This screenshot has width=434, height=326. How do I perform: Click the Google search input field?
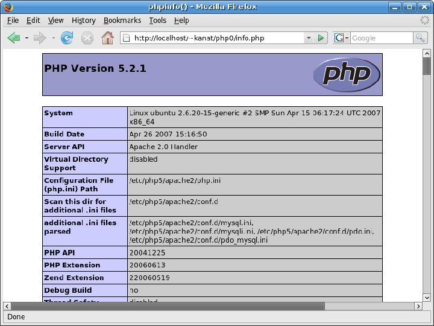click(x=382, y=38)
